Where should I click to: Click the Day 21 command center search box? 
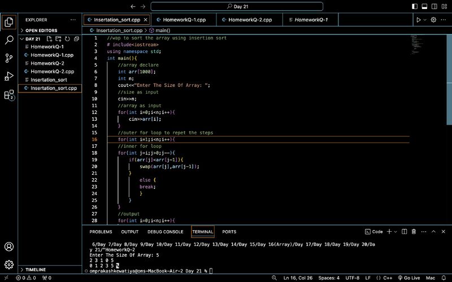[237, 6]
